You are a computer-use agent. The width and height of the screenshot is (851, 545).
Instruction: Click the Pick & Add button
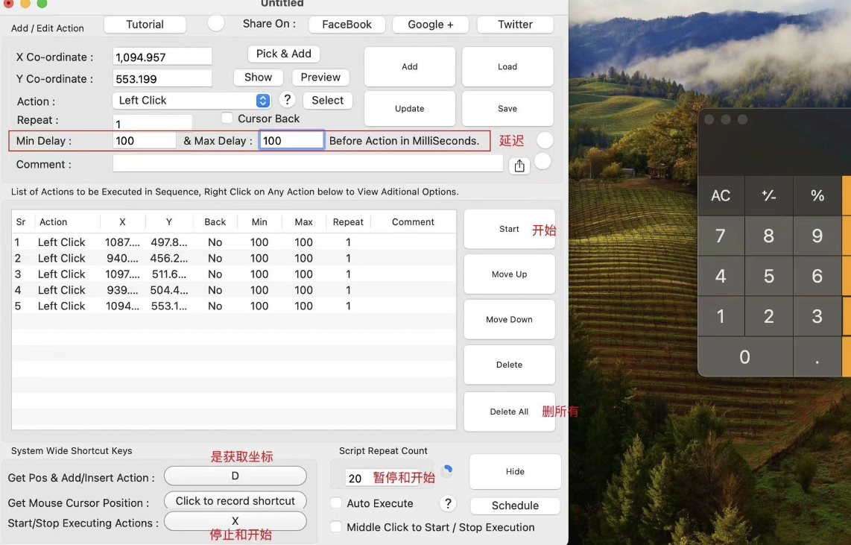point(283,53)
